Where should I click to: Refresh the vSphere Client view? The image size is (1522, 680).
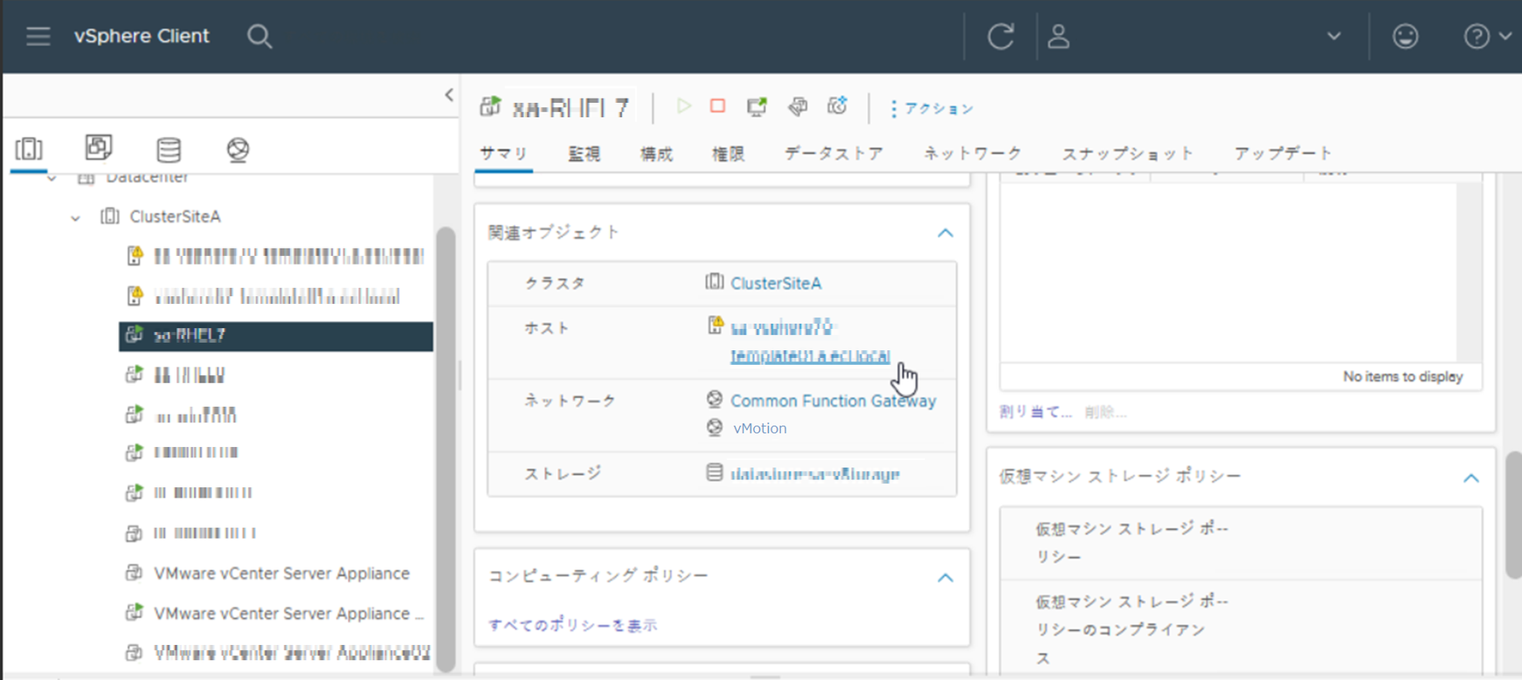(1000, 37)
